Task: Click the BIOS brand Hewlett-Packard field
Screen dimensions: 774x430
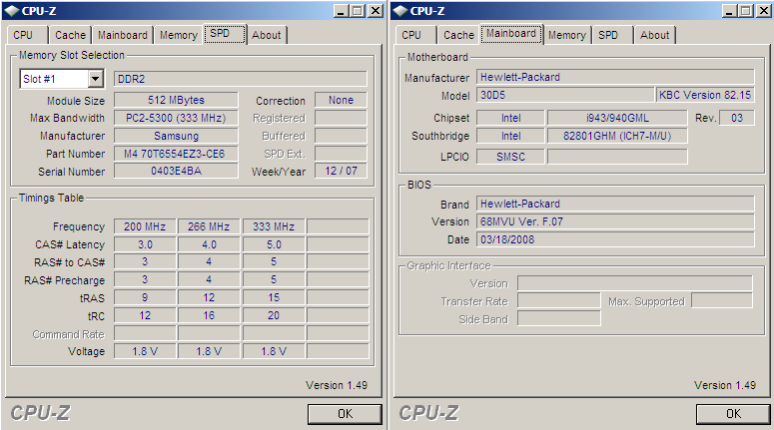Action: point(615,204)
